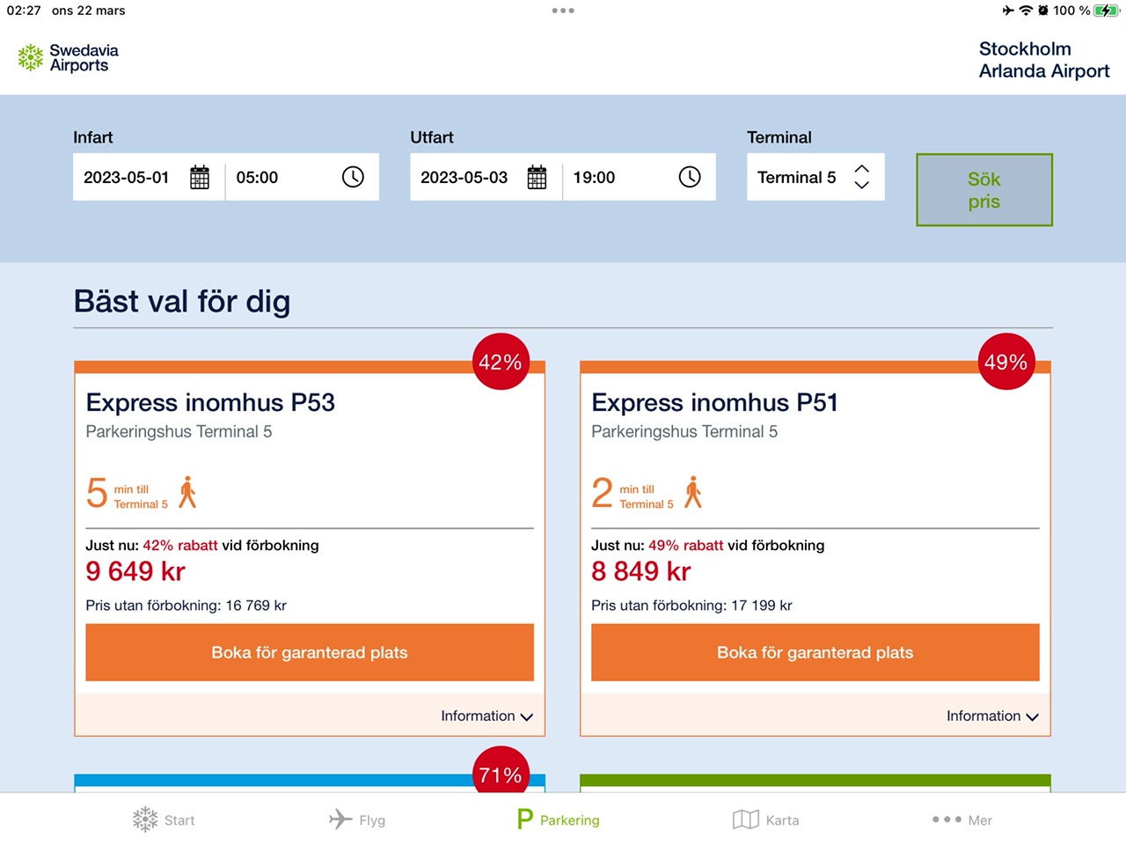
Task: Click the Infart time clock icon
Action: (x=353, y=177)
